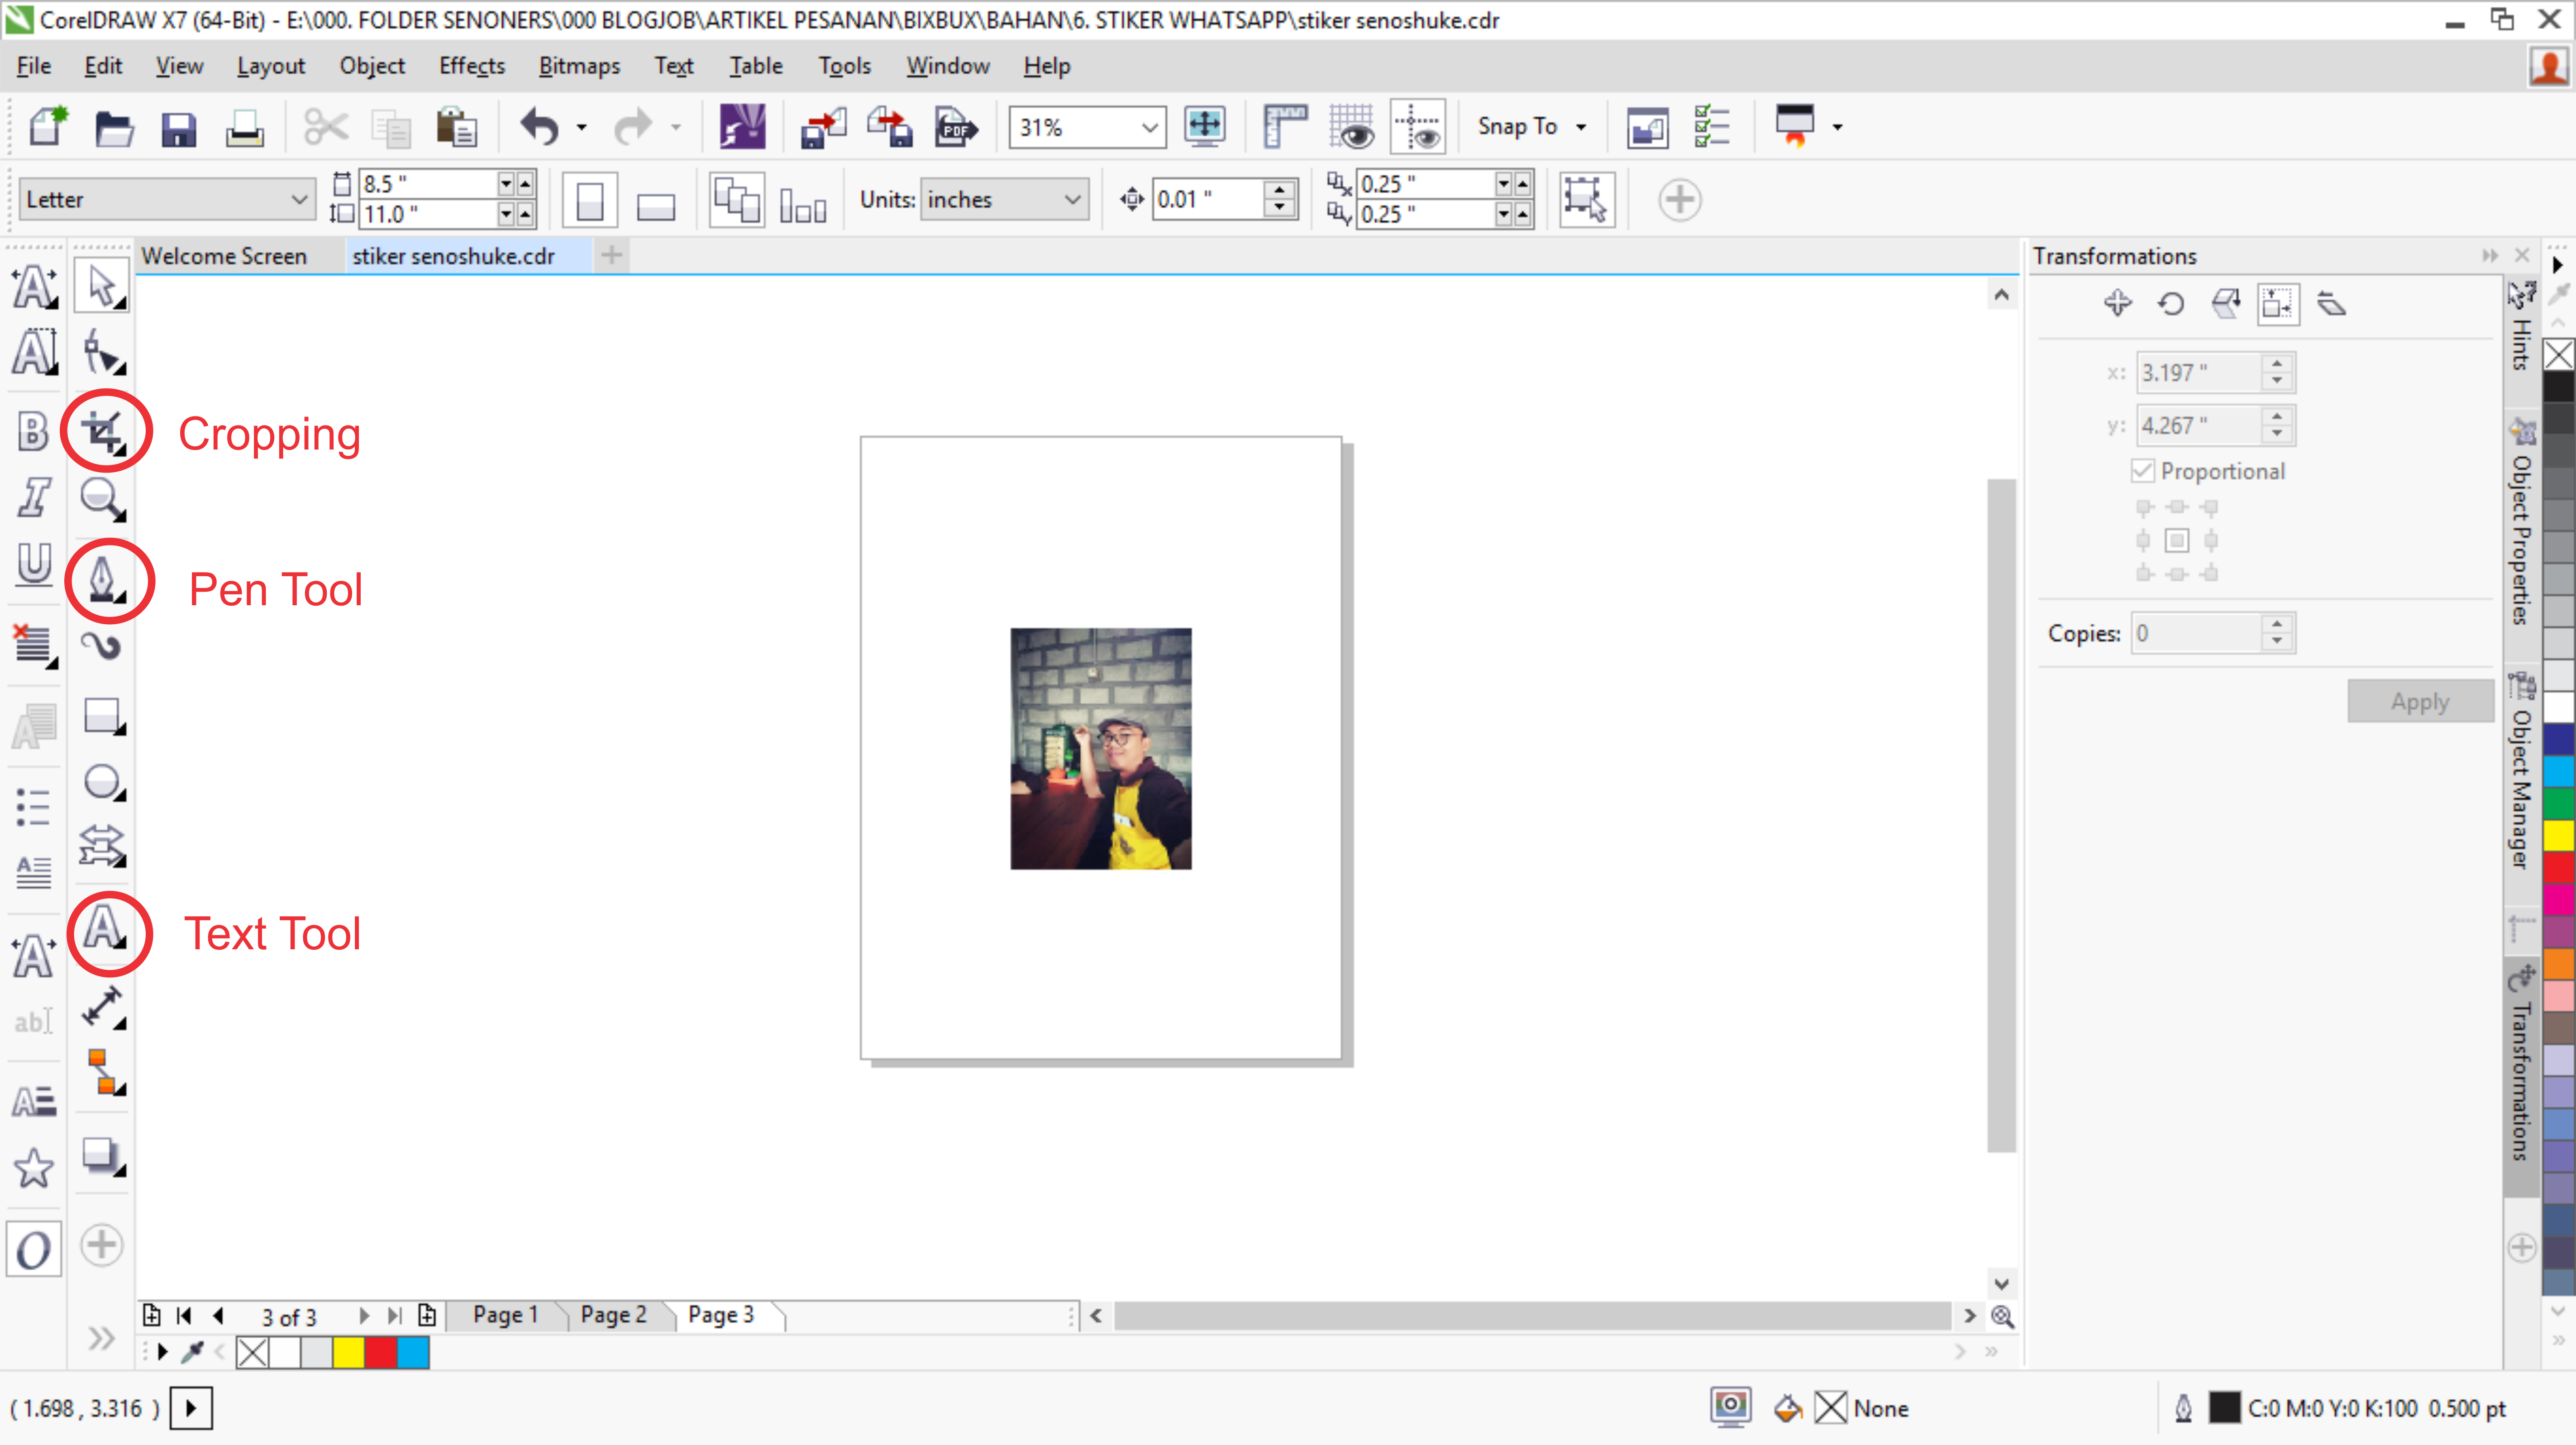Click the Full-screen preview icon
The width and height of the screenshot is (2576, 1445).
(1205, 127)
